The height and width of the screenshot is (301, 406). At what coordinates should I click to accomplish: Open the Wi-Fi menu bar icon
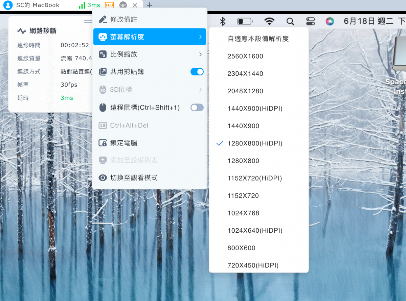(269, 22)
